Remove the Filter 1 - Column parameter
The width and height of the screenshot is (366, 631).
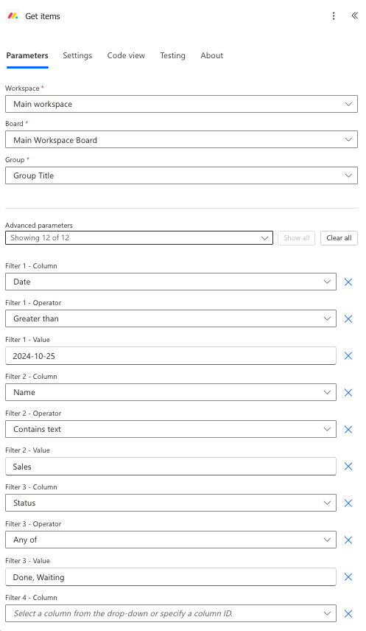click(x=348, y=282)
